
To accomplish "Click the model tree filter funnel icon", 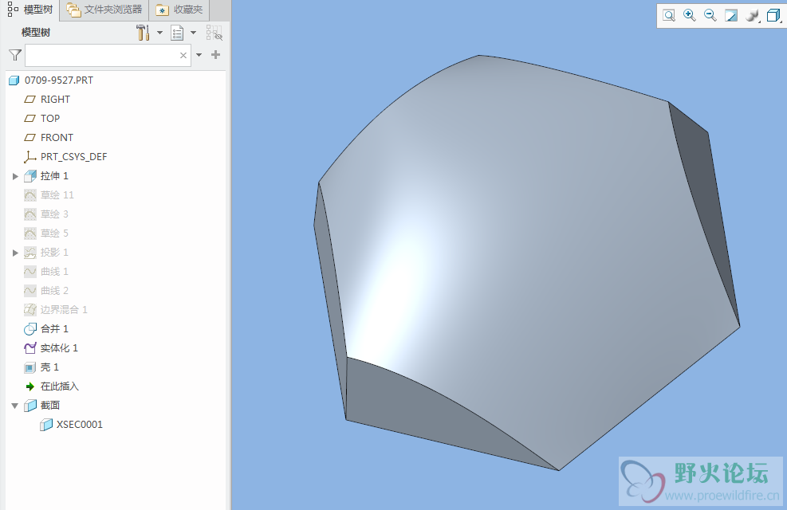I will click(x=15, y=55).
